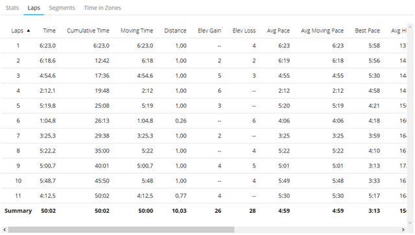Select the Laps tab
The height and width of the screenshot is (235, 415).
(34, 8)
